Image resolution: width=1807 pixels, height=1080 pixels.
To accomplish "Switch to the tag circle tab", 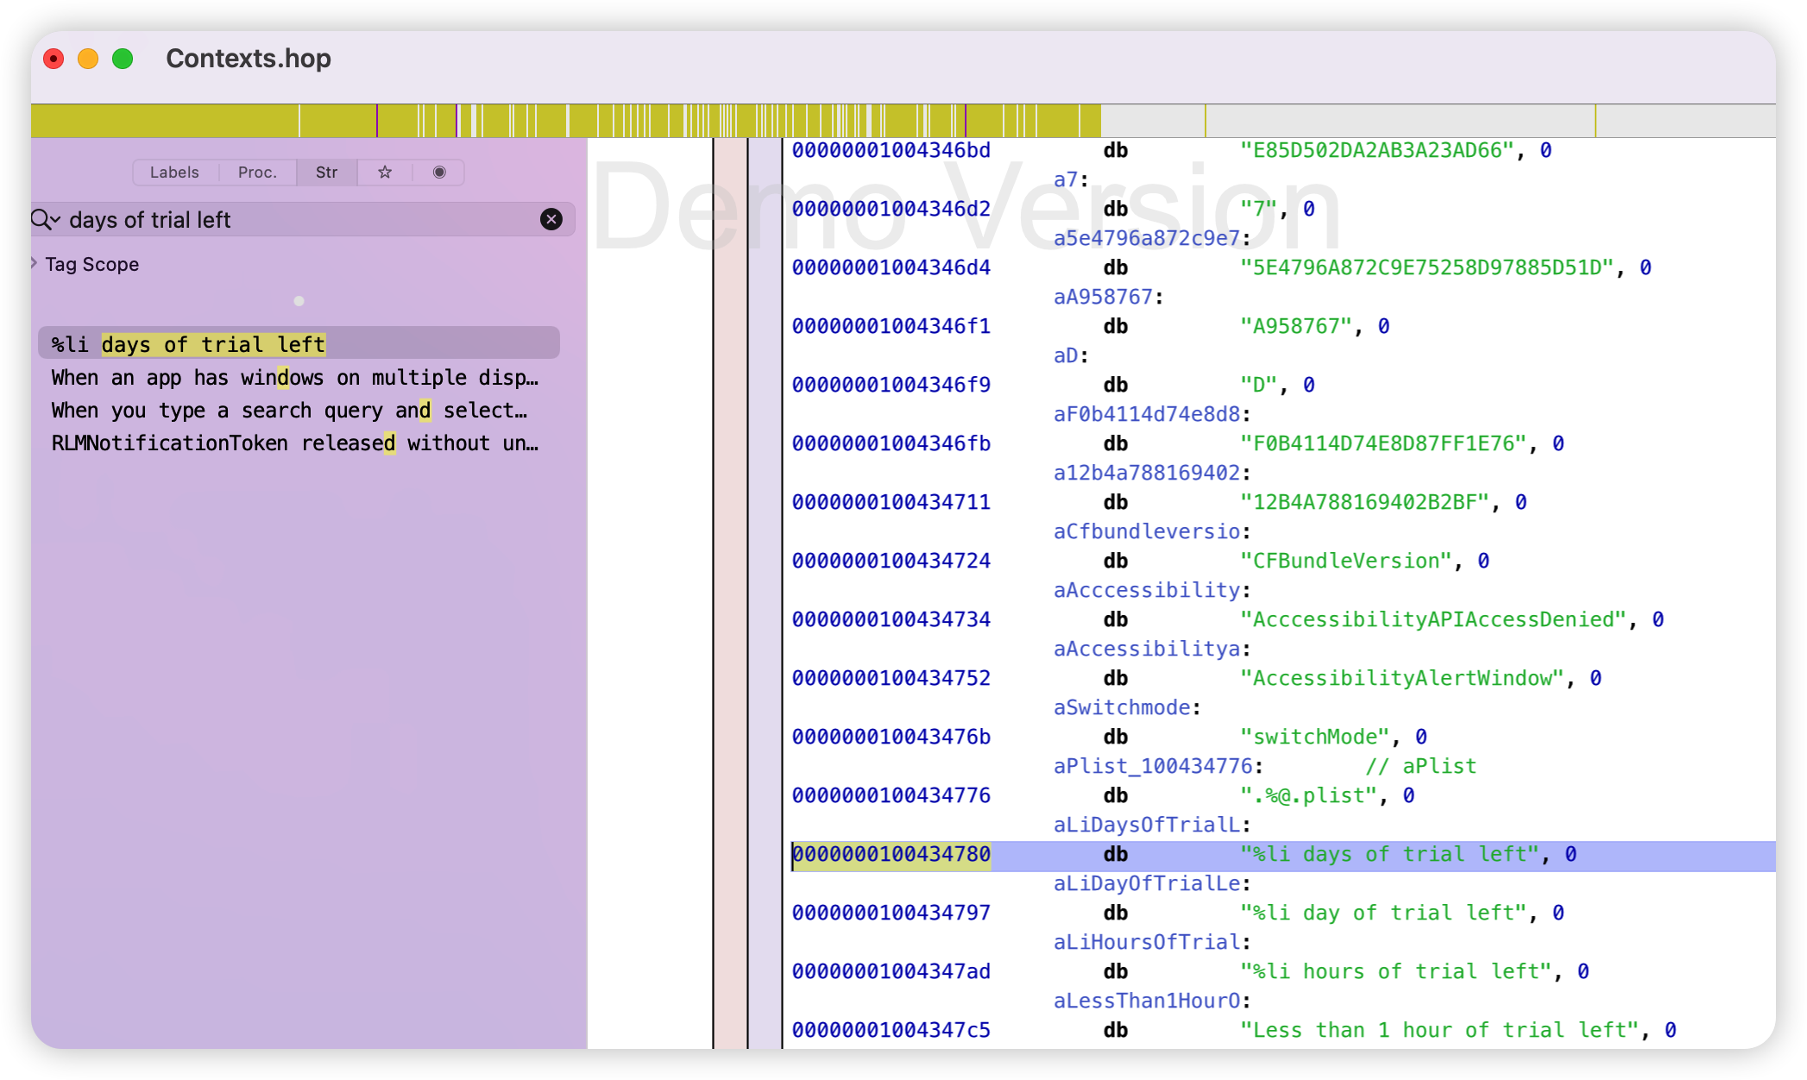I will [x=439, y=173].
